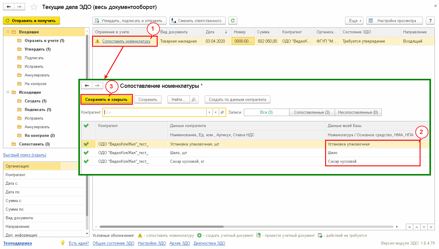Click Сохранить и закрыть
Image resolution: width=439 pixels, height=249 pixels.
coord(106,99)
